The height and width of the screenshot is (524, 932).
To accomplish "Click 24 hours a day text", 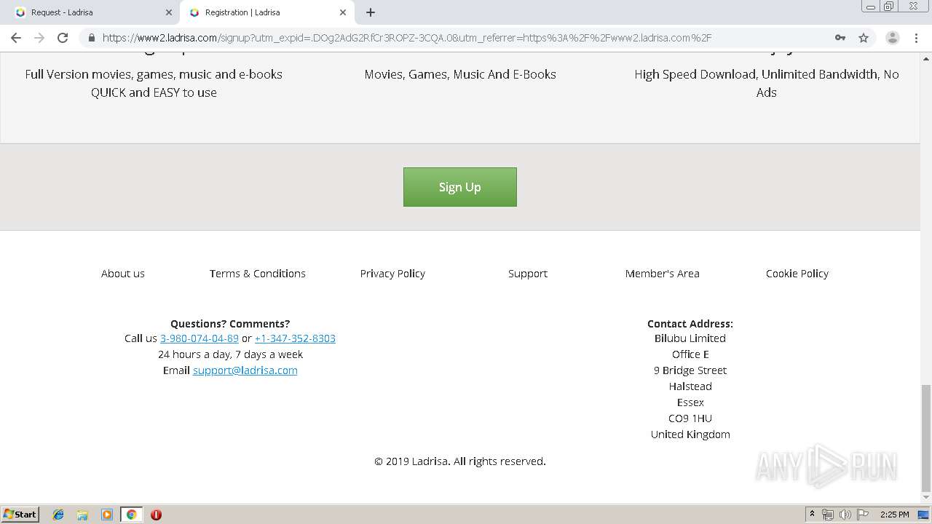I will [x=230, y=354].
